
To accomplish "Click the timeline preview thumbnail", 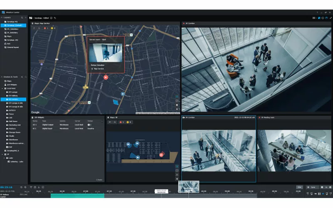I will point(189,187).
